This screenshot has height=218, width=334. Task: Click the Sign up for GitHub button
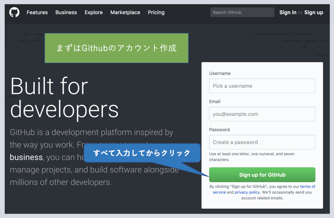262,175
